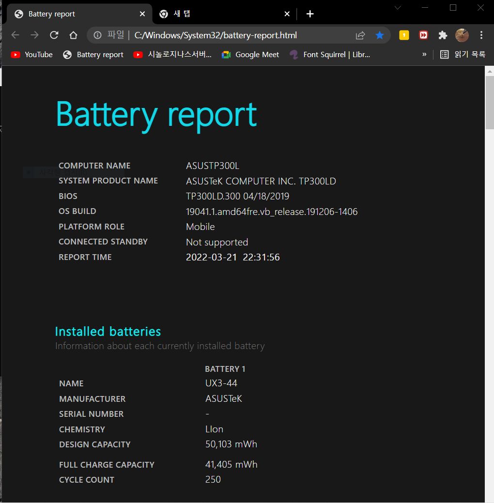Viewport: 494px width, 503px height.
Task: Switch to the Battery report tab
Action: 79,14
